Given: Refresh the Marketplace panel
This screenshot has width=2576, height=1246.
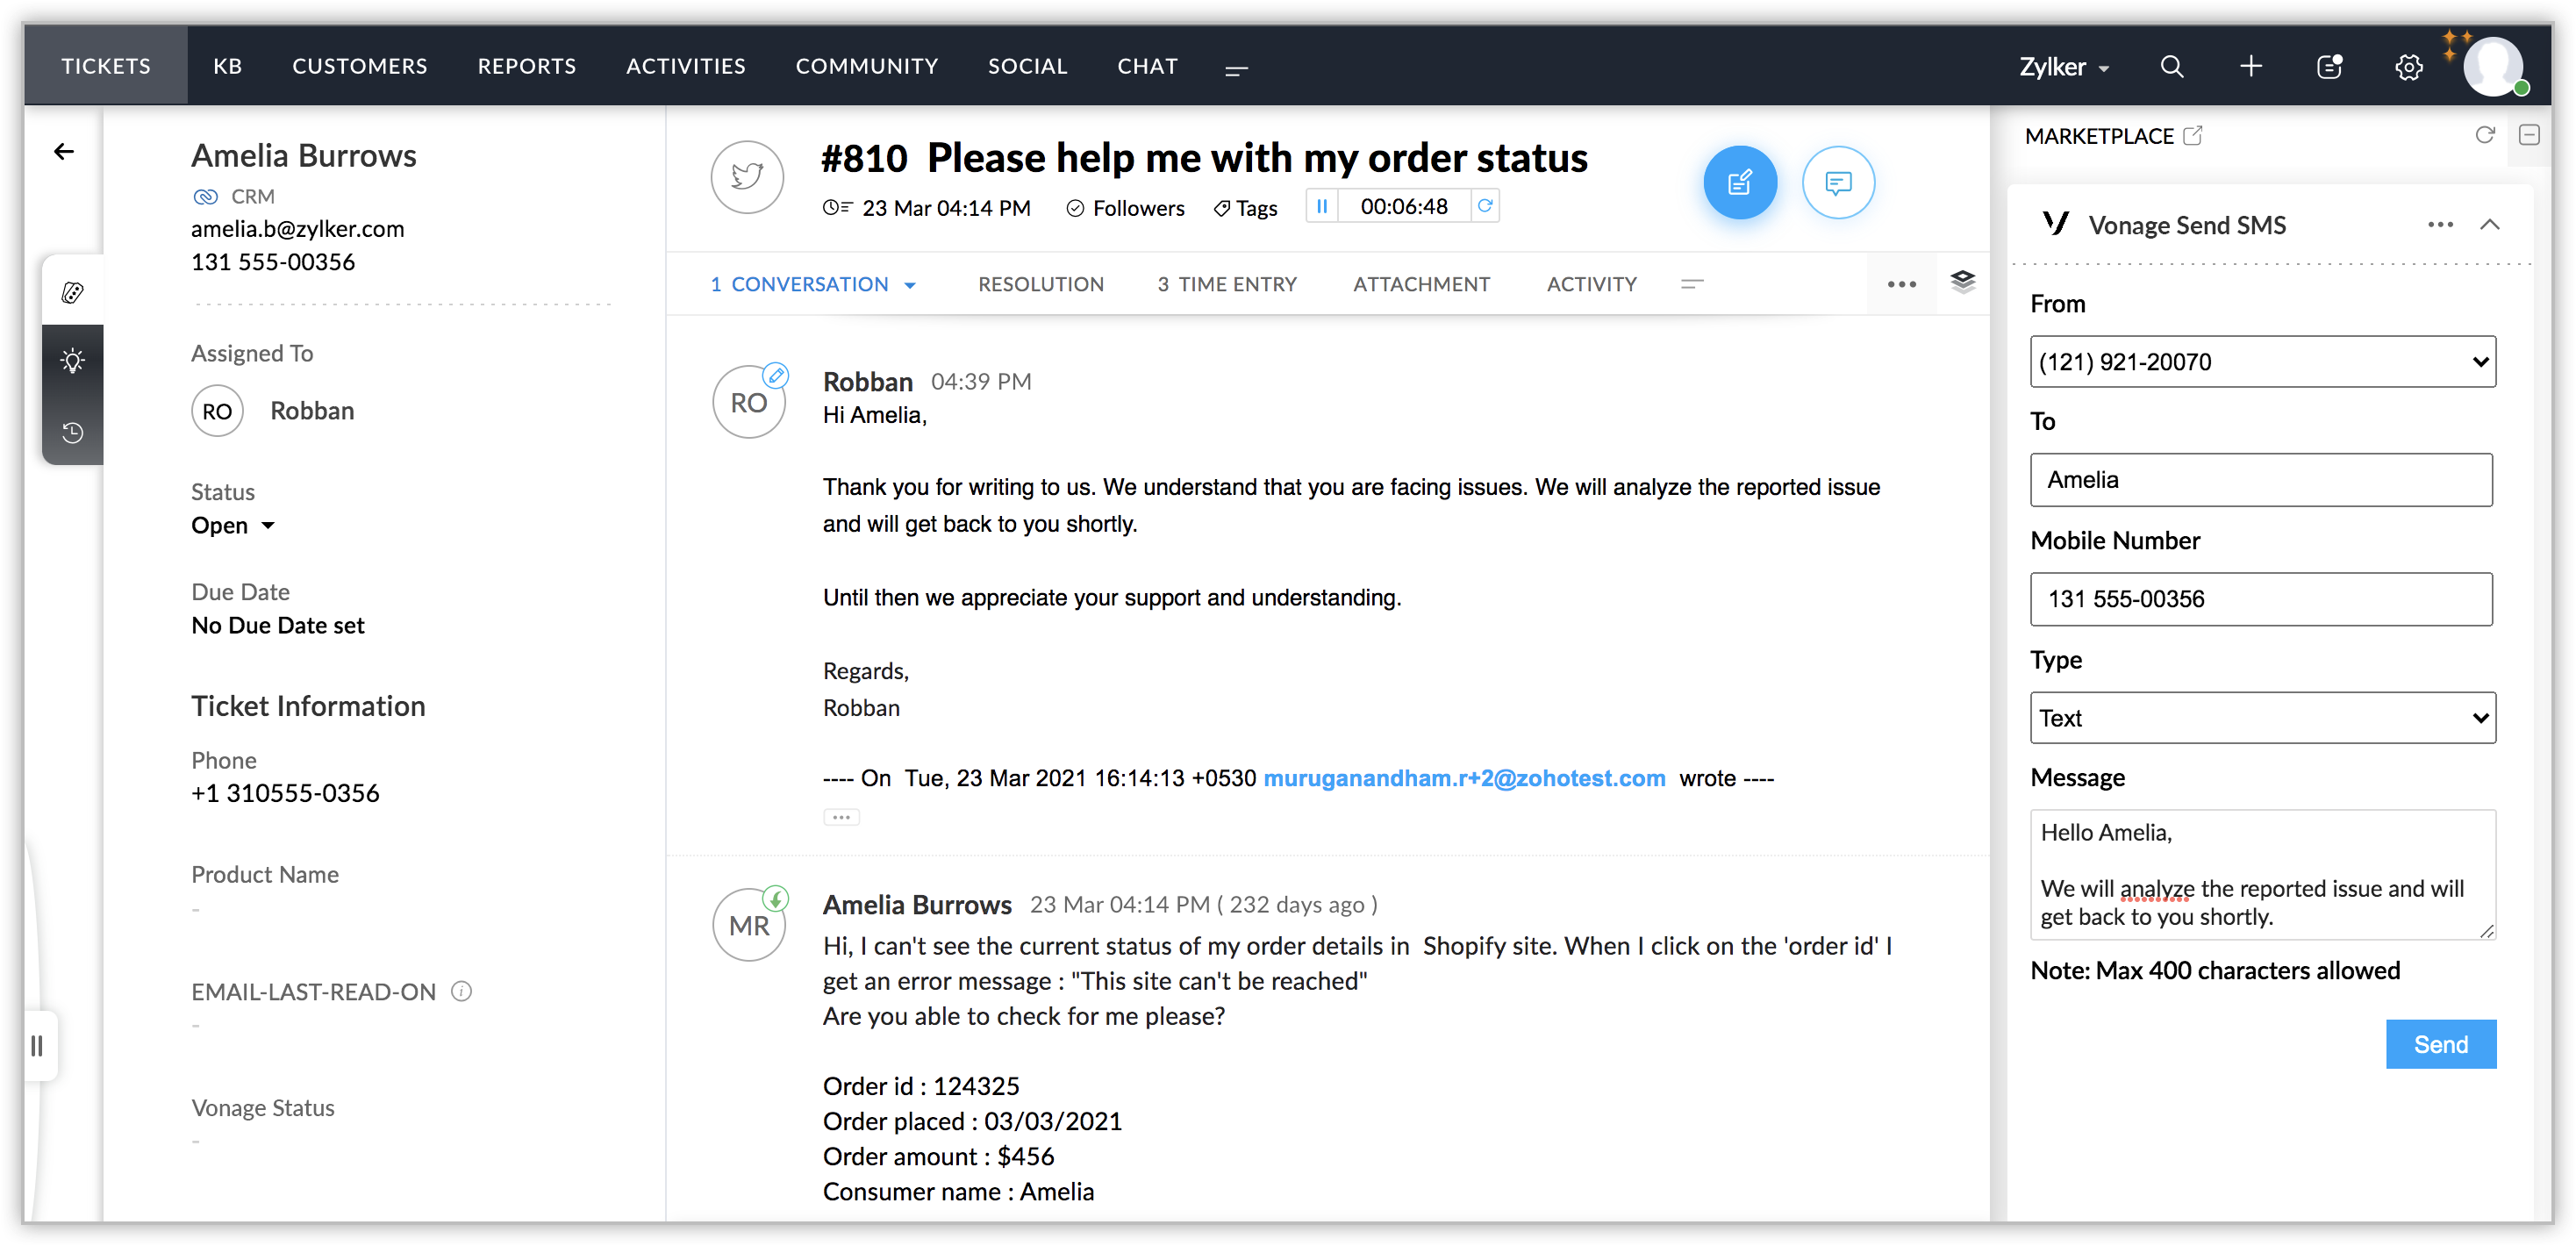Looking at the screenshot, I should pyautogui.click(x=2484, y=135).
